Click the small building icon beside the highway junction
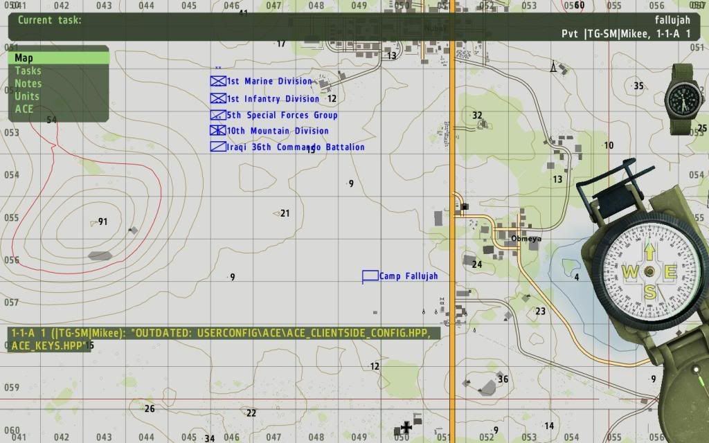709x443 pixels. click(x=465, y=206)
